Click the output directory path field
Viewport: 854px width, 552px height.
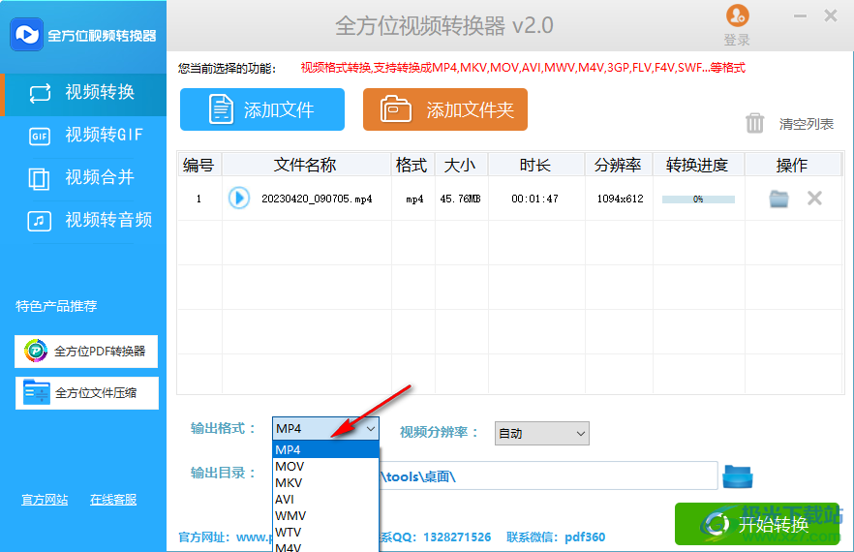pyautogui.click(x=548, y=475)
